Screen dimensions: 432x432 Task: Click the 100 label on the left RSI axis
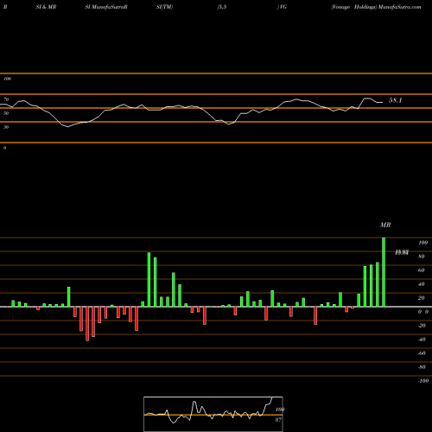click(7, 79)
